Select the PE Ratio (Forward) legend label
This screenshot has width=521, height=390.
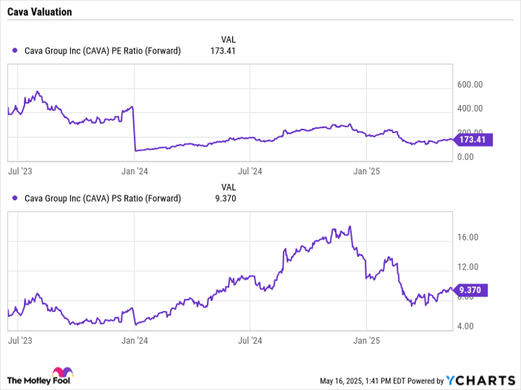click(103, 51)
